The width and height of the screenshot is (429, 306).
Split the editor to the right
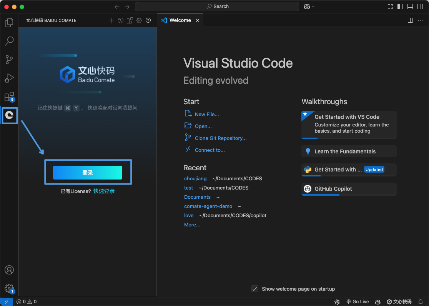coord(410,20)
